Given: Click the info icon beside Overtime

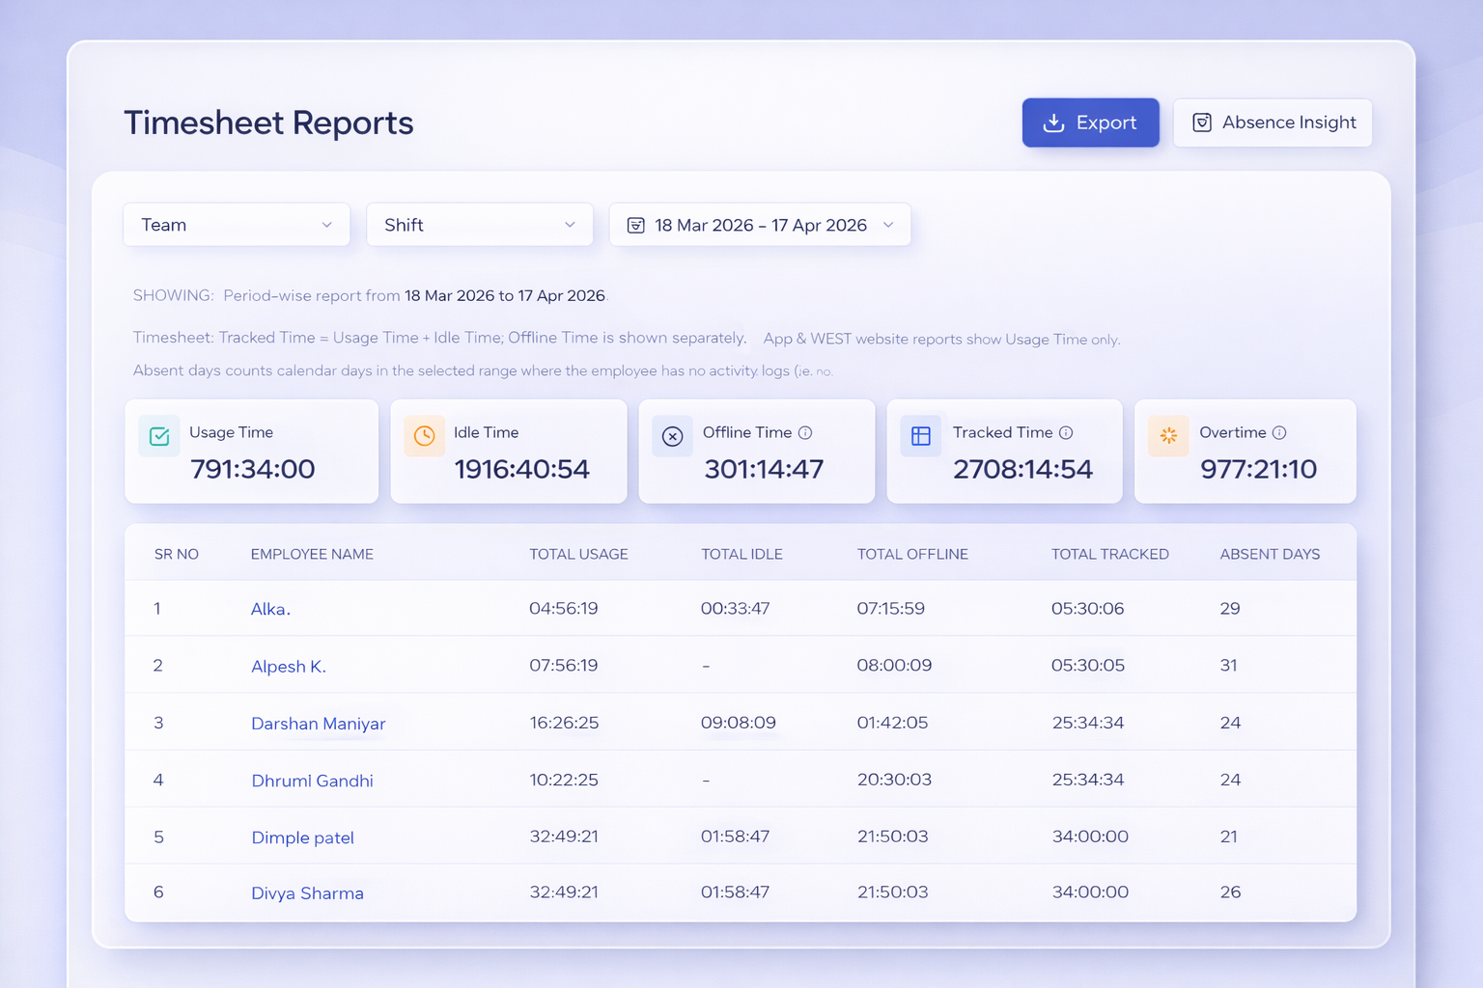Looking at the screenshot, I should pos(1279,432).
